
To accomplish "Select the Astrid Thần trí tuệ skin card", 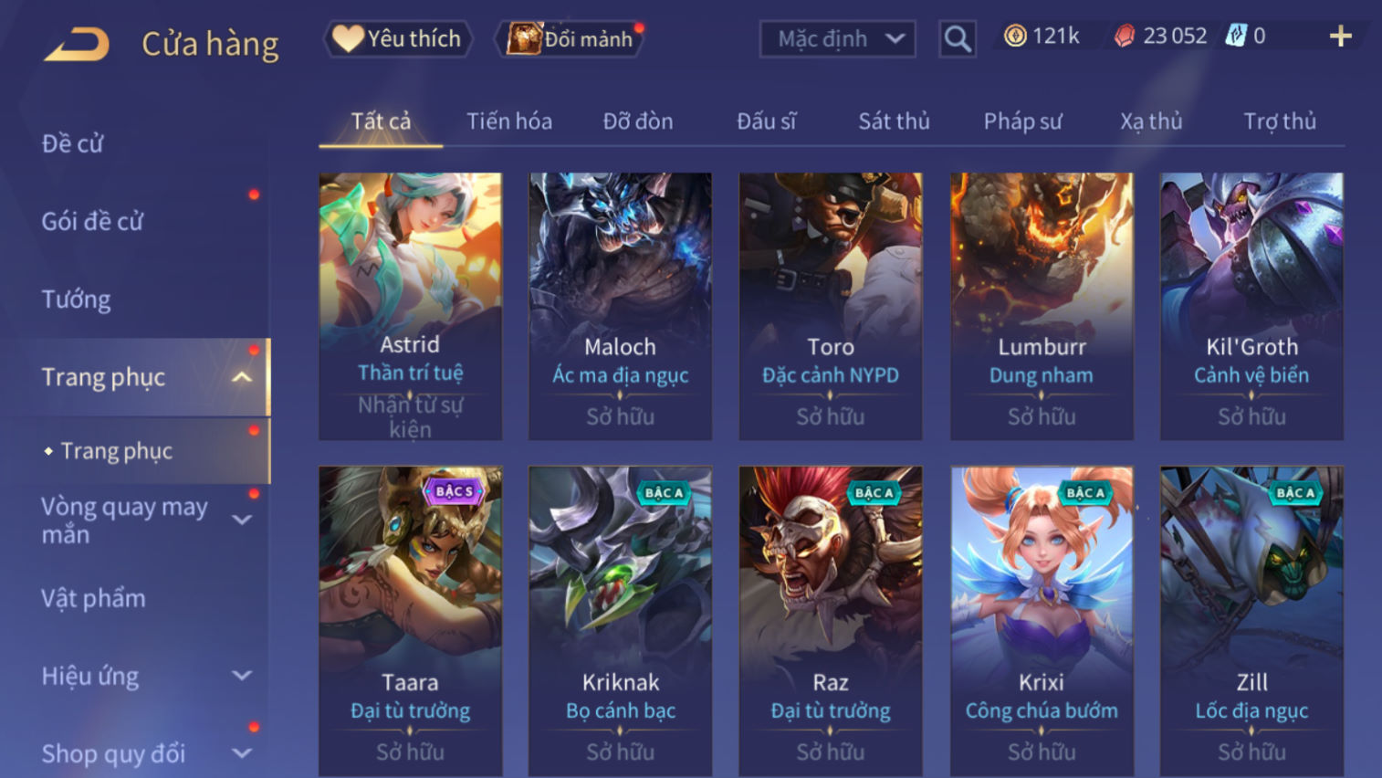I will 410,307.
